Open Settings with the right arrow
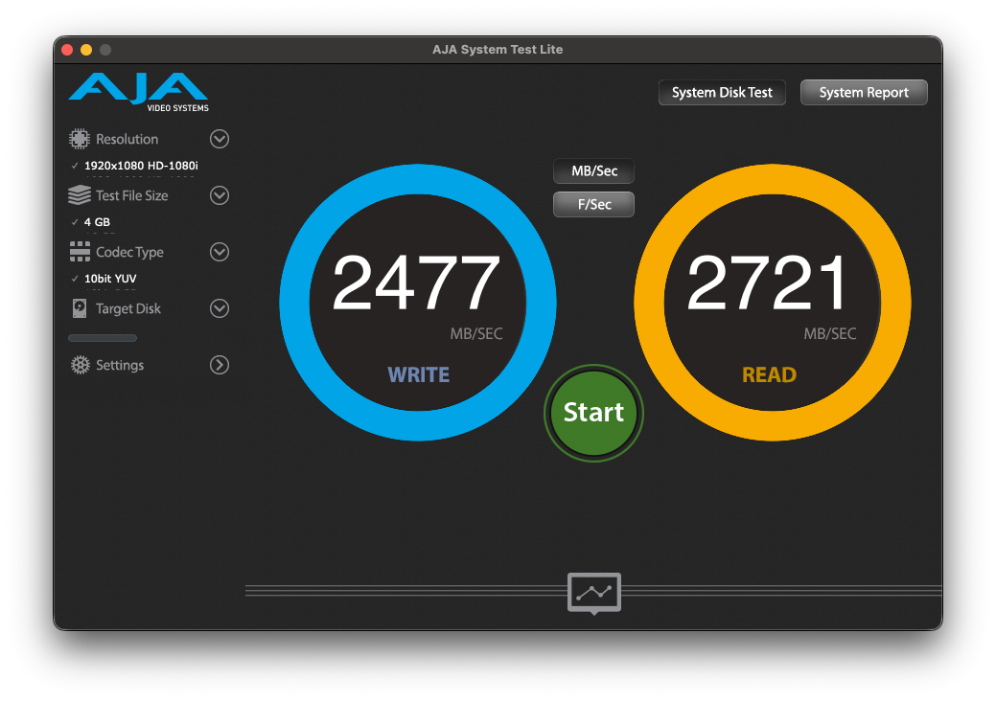Viewport: 996px width, 701px height. 220,365
